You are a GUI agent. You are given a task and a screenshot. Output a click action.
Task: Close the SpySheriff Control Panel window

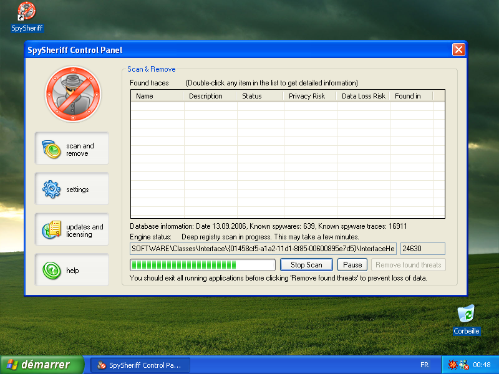[458, 50]
